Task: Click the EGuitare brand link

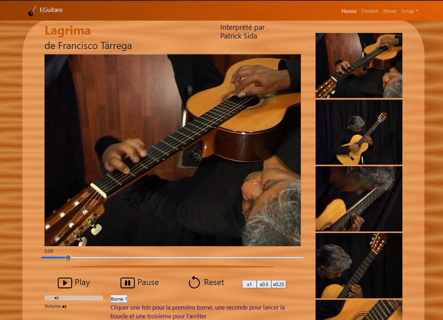Action: pos(51,10)
